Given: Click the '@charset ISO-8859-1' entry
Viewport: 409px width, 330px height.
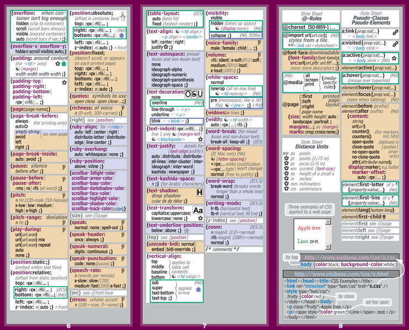Looking at the screenshot, I should (311, 27).
